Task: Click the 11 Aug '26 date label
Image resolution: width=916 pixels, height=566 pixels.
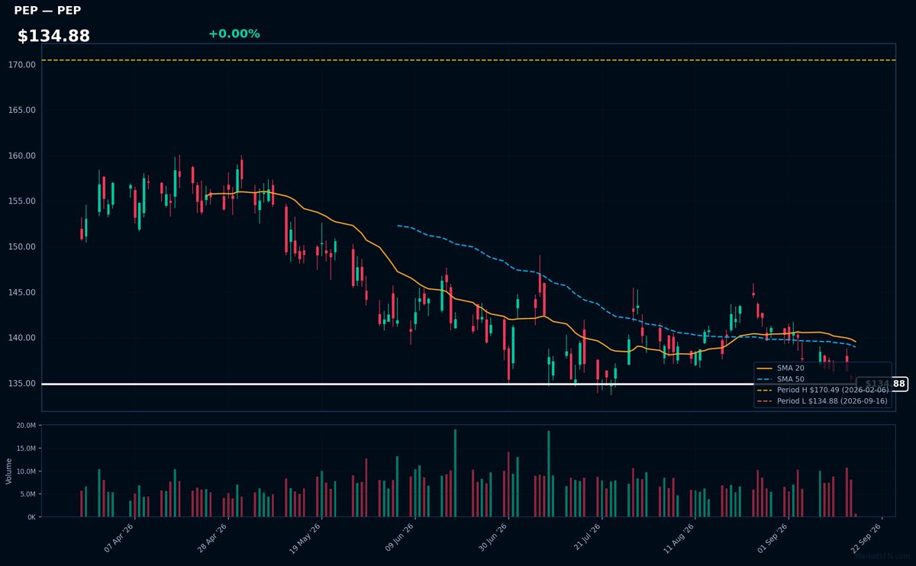Action: point(679,538)
